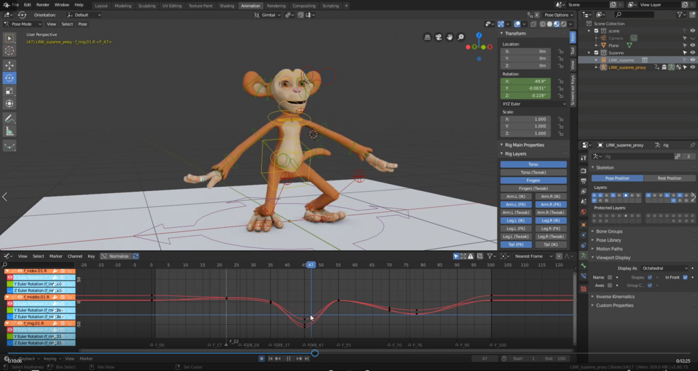Click the pan hand icon in viewport
The width and height of the screenshot is (698, 371).
click(x=449, y=38)
